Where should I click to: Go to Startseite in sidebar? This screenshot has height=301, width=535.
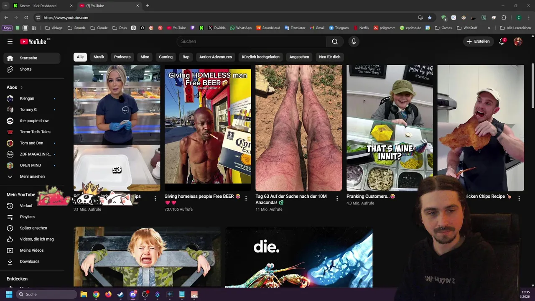(32, 58)
